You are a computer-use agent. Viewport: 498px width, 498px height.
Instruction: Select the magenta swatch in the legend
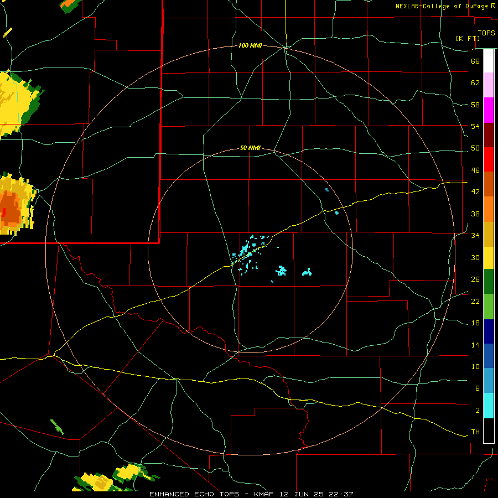(x=489, y=110)
